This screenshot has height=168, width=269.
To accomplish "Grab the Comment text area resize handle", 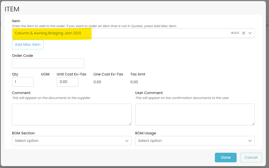I will (130, 124).
